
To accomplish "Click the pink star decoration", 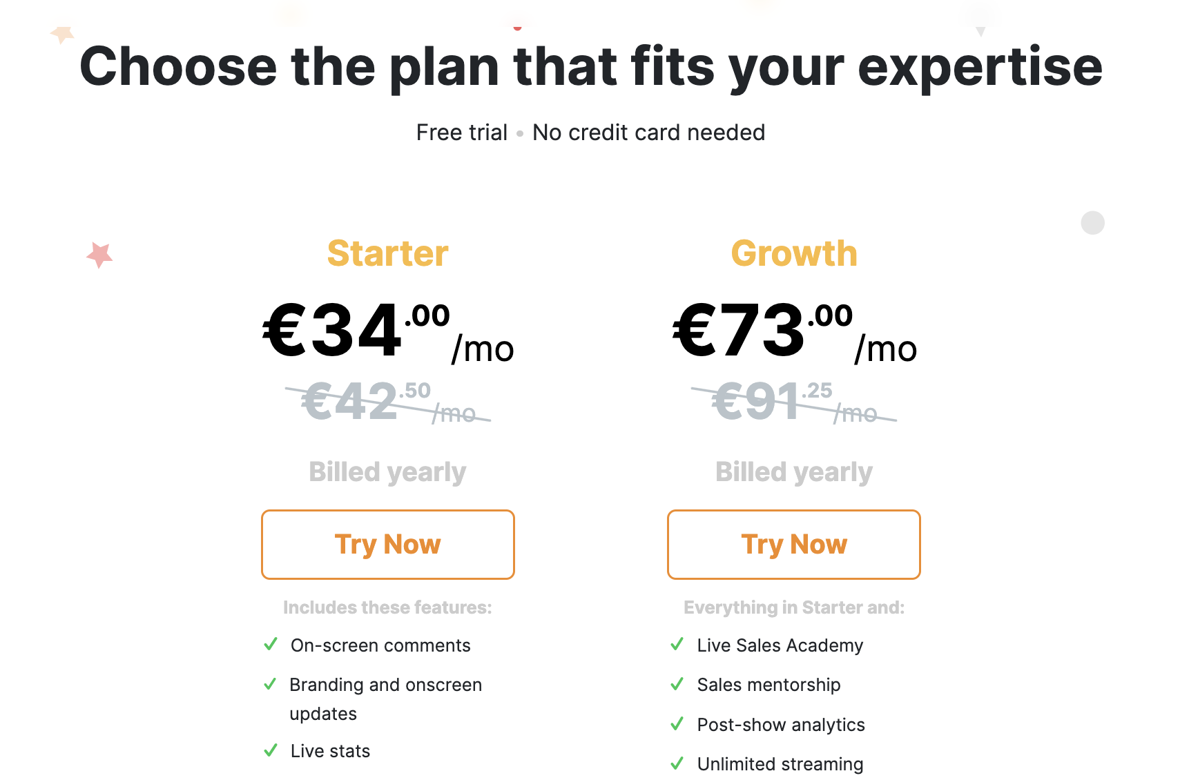I will click(x=99, y=255).
